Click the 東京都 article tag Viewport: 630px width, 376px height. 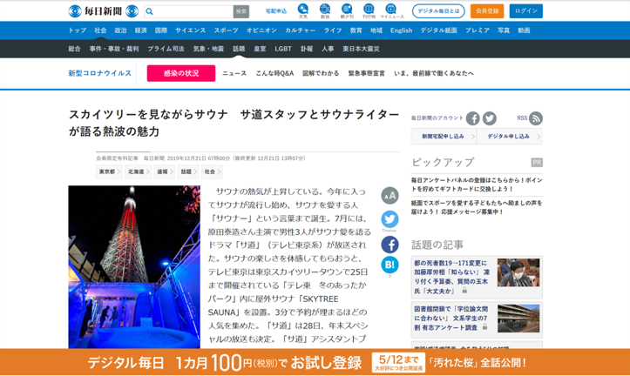[109, 171]
